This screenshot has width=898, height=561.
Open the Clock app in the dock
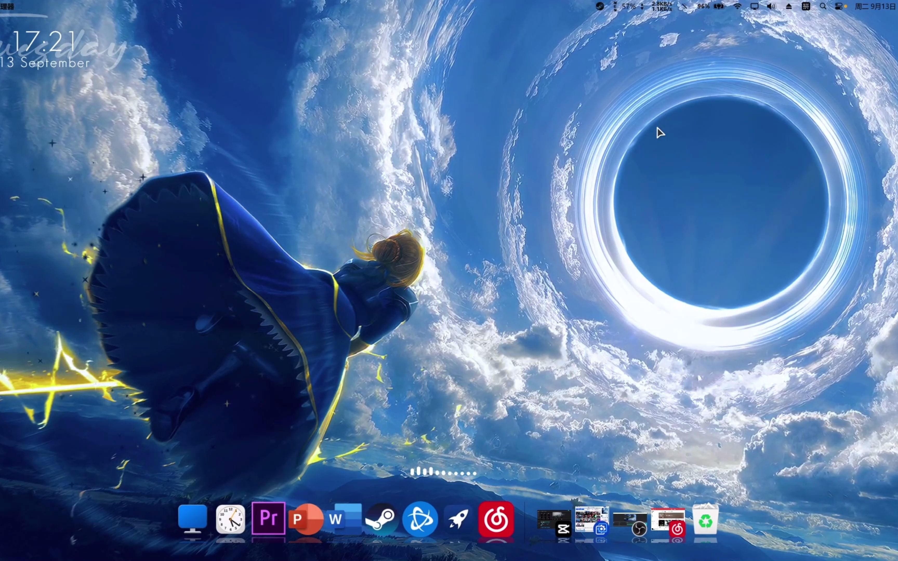230,519
